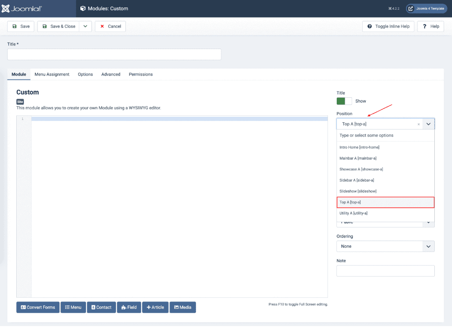The height and width of the screenshot is (327, 452).
Task: Collapse the Position dropdown chevron
Action: (428, 124)
